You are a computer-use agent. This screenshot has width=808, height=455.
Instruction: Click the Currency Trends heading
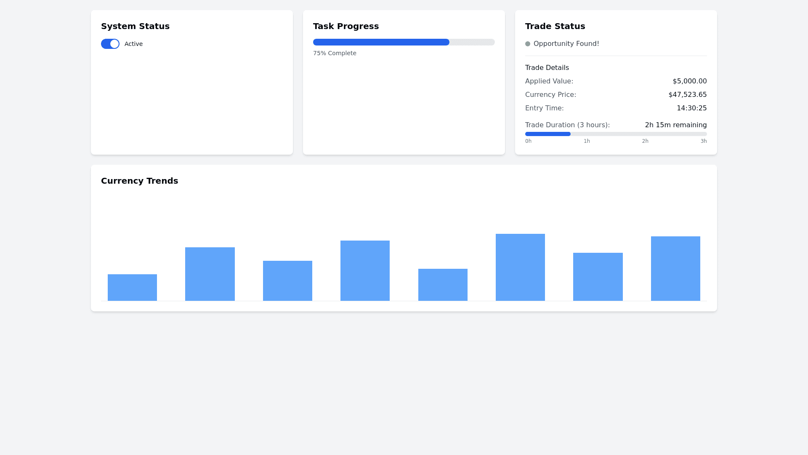(139, 181)
